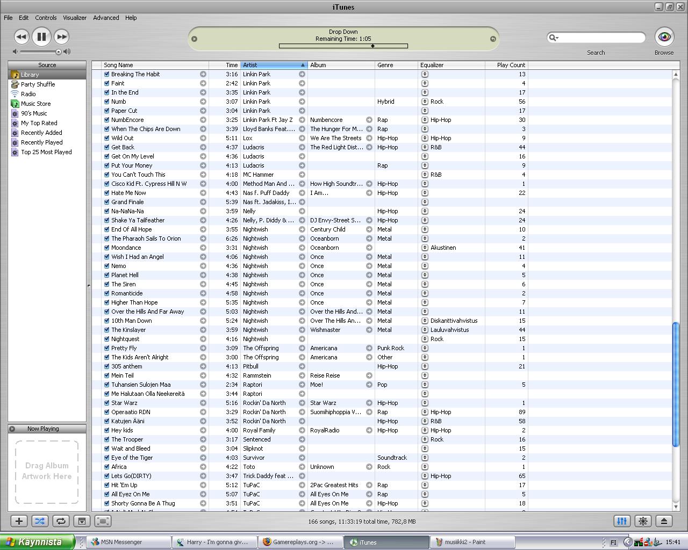Screen dimensions: 688x550
Task: Open equalizer dropdown for Lets Go(DIRTY)
Action: [425, 476]
